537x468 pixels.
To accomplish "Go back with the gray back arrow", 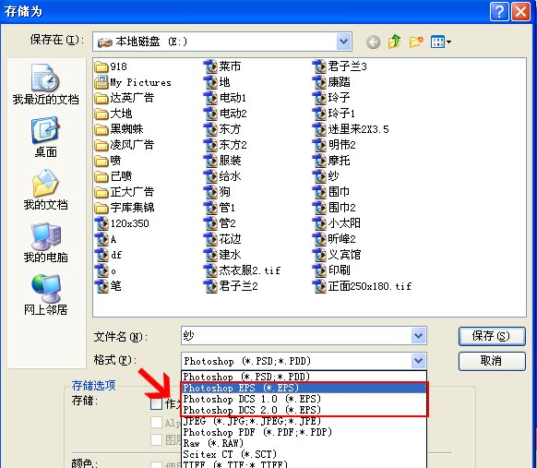I will (x=373, y=42).
